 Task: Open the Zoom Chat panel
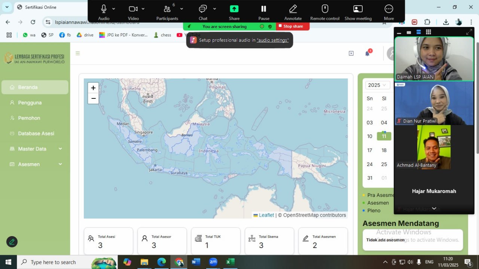[203, 9]
